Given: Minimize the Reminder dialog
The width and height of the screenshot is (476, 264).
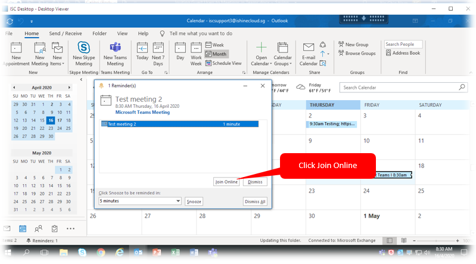Looking at the screenshot, I should coord(245,86).
